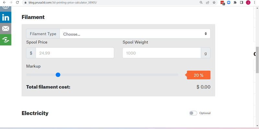
Task: Share the article on LinkedIn
Action: (6, 17)
